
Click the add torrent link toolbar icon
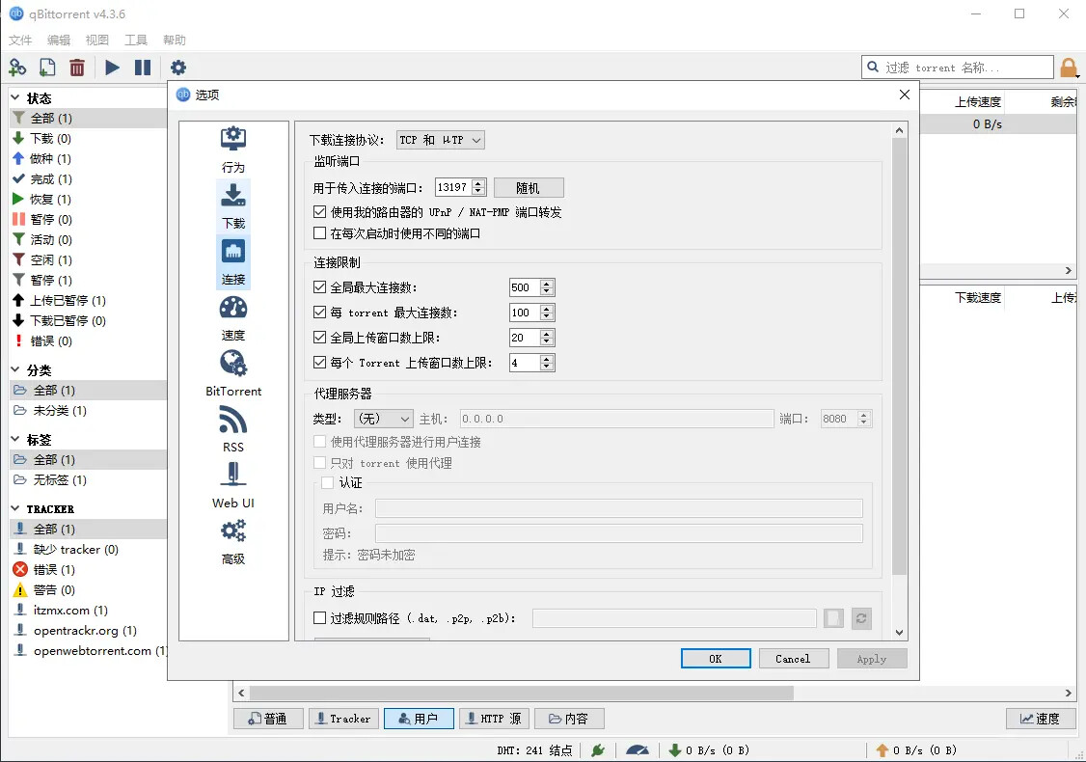point(17,68)
